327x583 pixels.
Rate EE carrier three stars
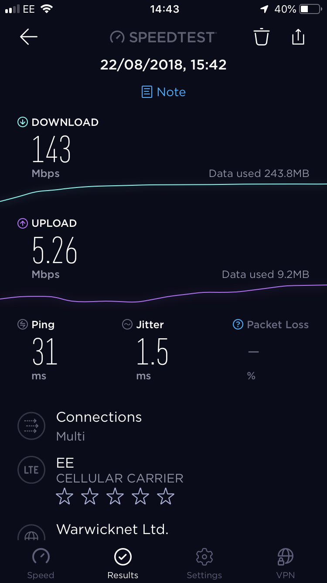tap(115, 497)
